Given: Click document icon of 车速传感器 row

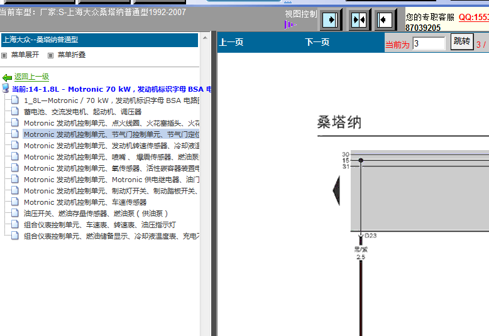Looking at the screenshot, I should (14, 202).
